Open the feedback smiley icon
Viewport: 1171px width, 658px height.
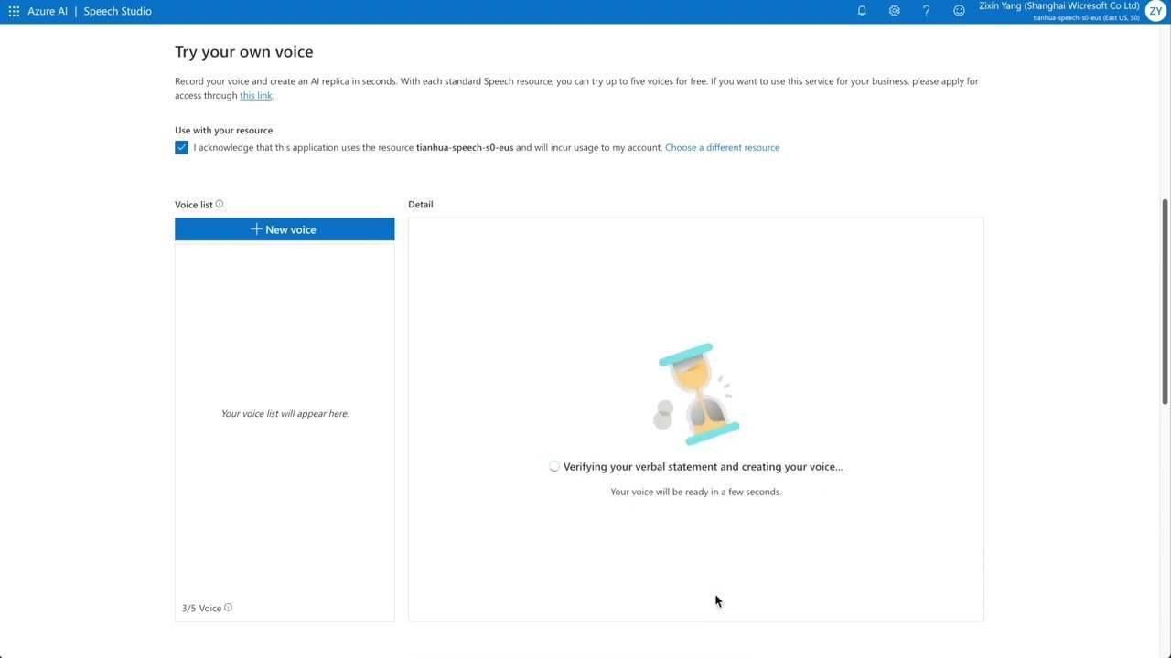[959, 11]
